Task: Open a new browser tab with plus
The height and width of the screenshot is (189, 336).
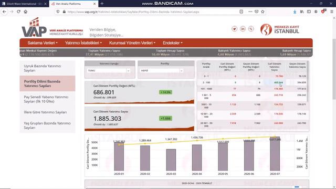Action: (102, 4)
